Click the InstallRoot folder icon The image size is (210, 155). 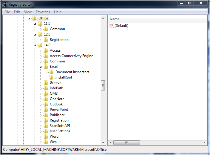[51, 77]
